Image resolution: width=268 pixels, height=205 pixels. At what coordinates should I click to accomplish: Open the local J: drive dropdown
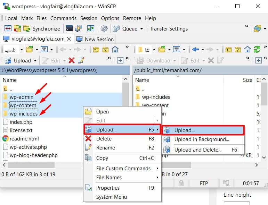(22, 50)
